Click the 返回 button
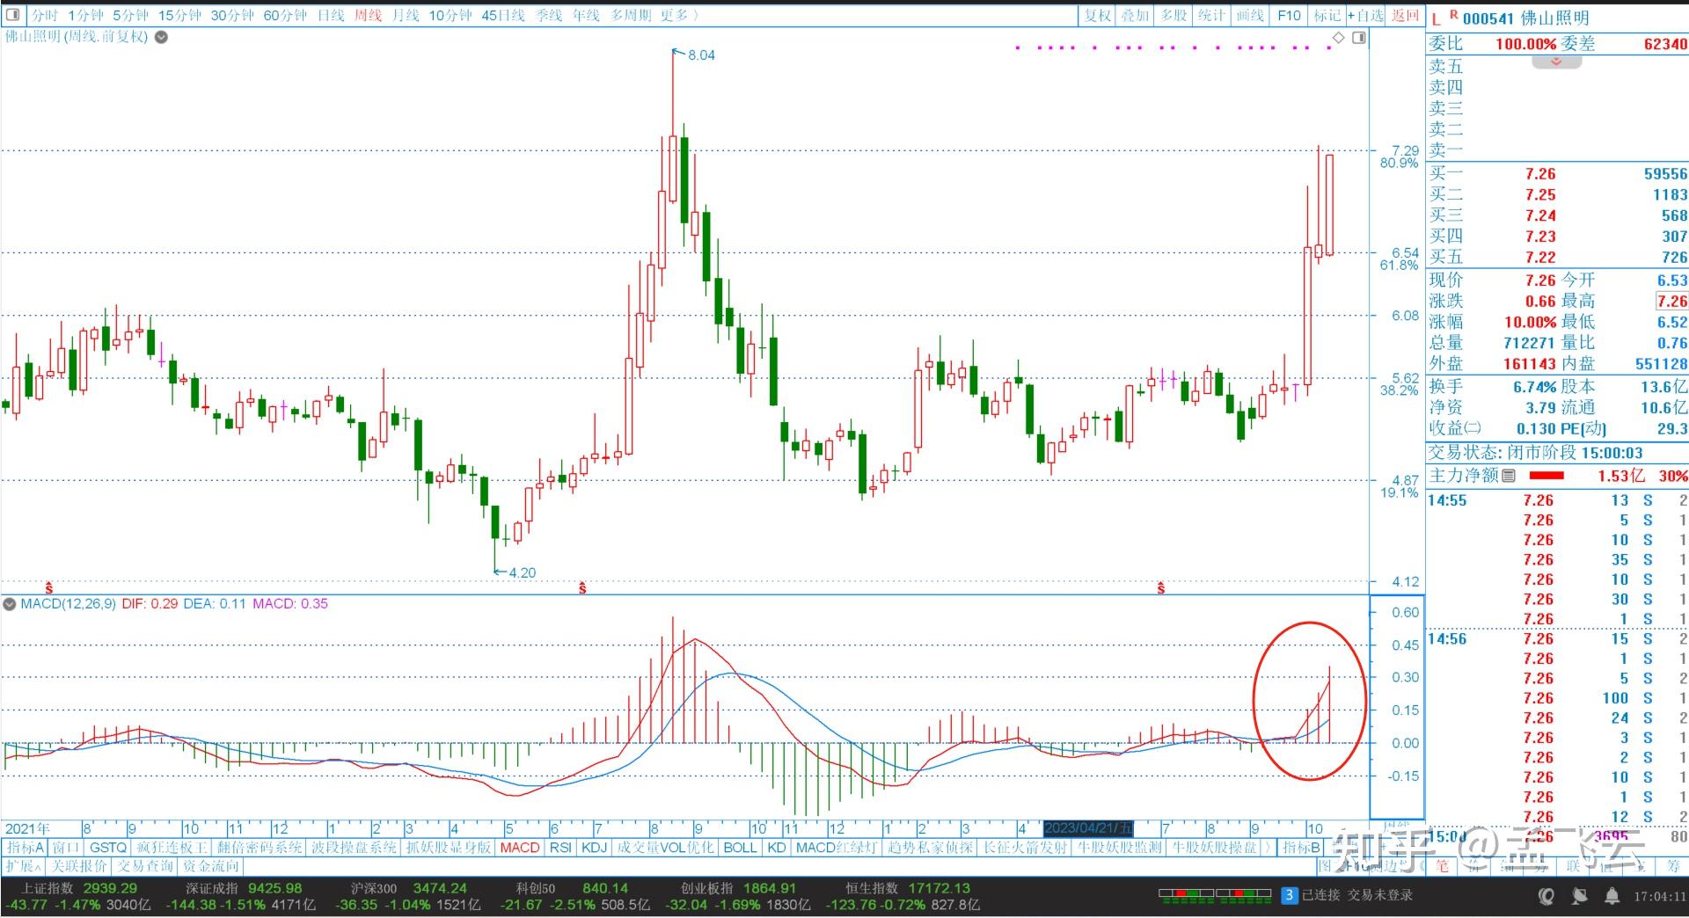 [x=1405, y=15]
